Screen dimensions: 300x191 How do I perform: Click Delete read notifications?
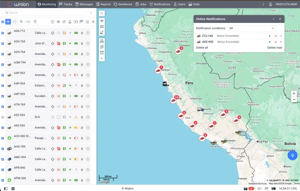pos(275,48)
